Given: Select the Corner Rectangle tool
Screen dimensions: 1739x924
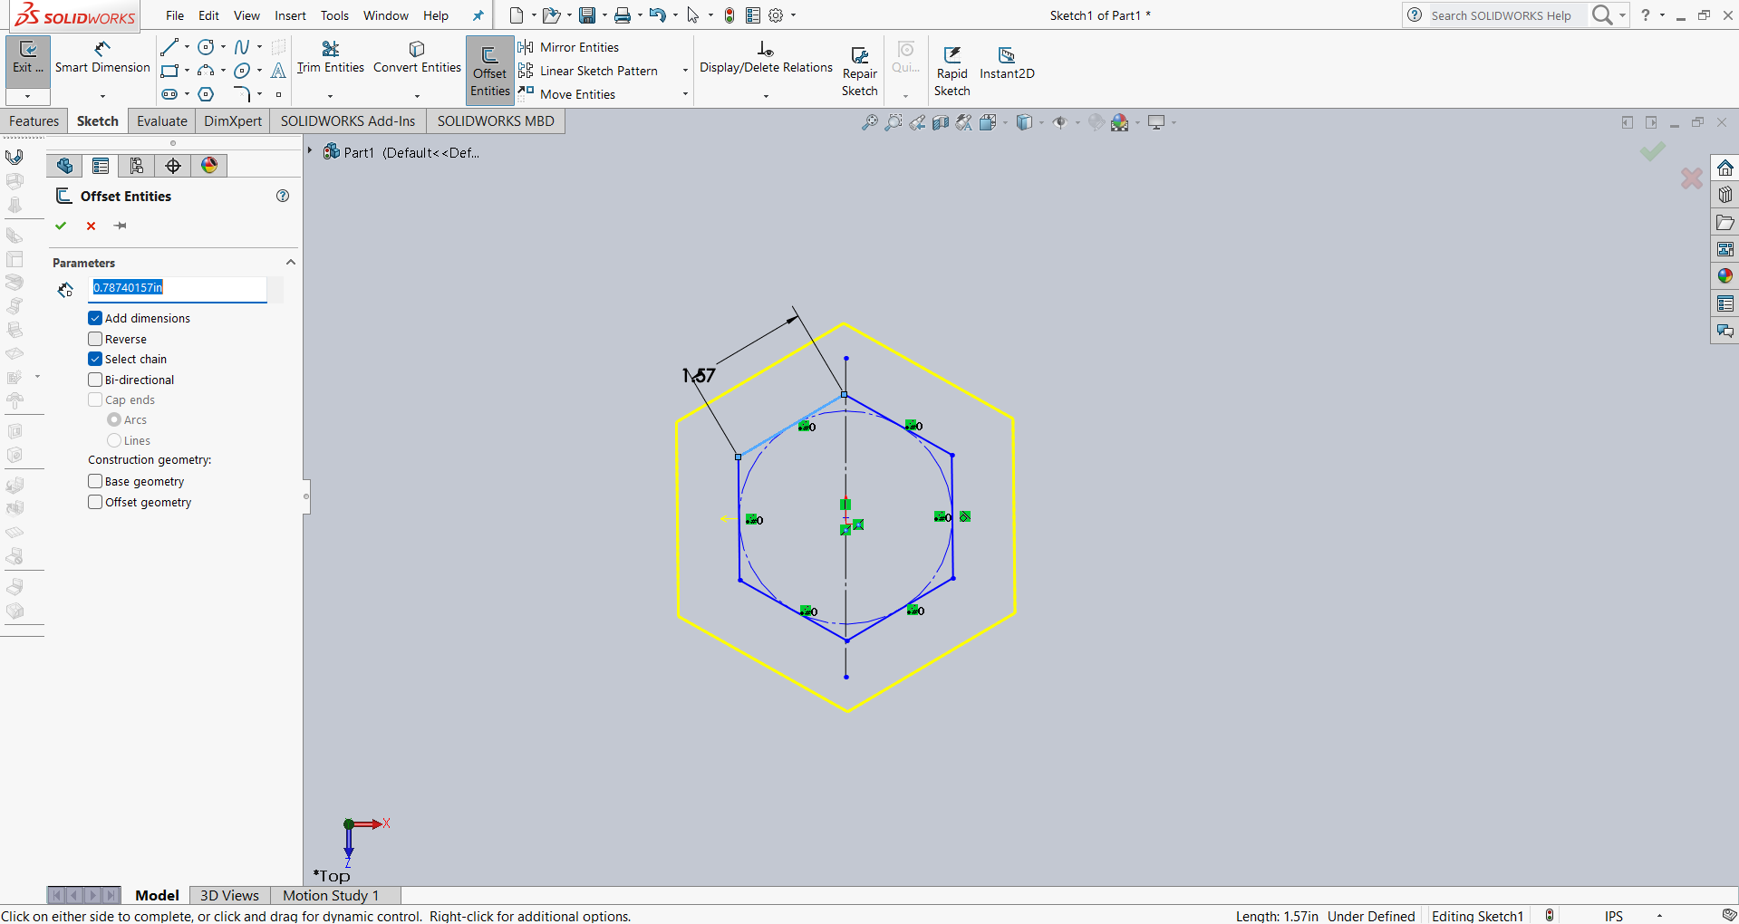Looking at the screenshot, I should click(x=169, y=71).
